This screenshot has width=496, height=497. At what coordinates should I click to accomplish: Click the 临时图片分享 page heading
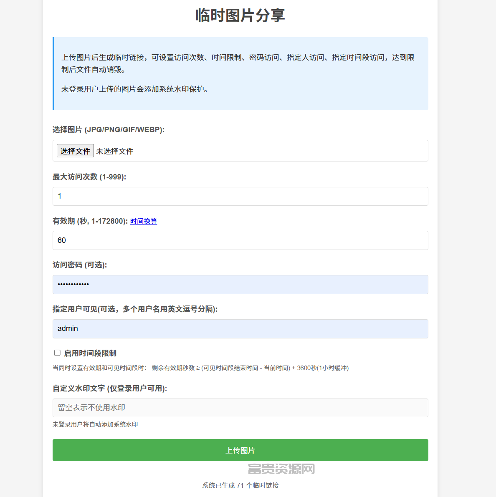point(240,15)
